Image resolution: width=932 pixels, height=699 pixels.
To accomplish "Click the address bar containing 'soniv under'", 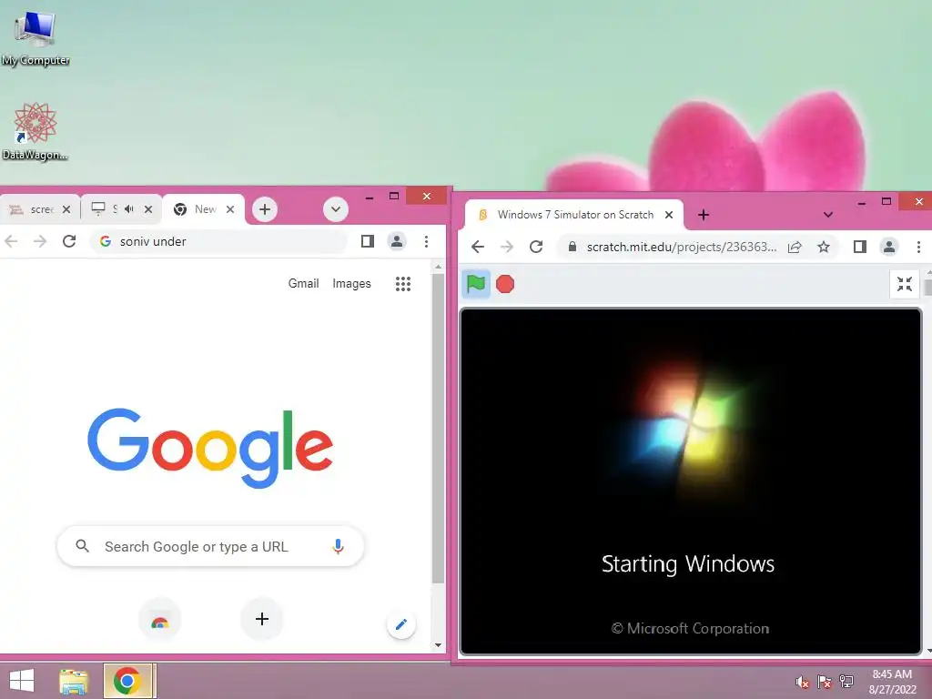I will 218,240.
